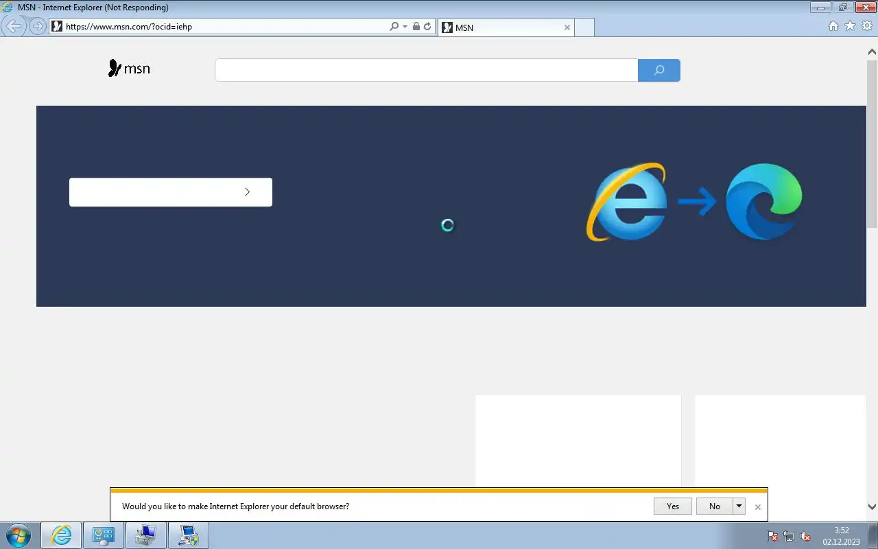Click the vertical scrollbar thumb
The image size is (878, 549).
coord(872,144)
